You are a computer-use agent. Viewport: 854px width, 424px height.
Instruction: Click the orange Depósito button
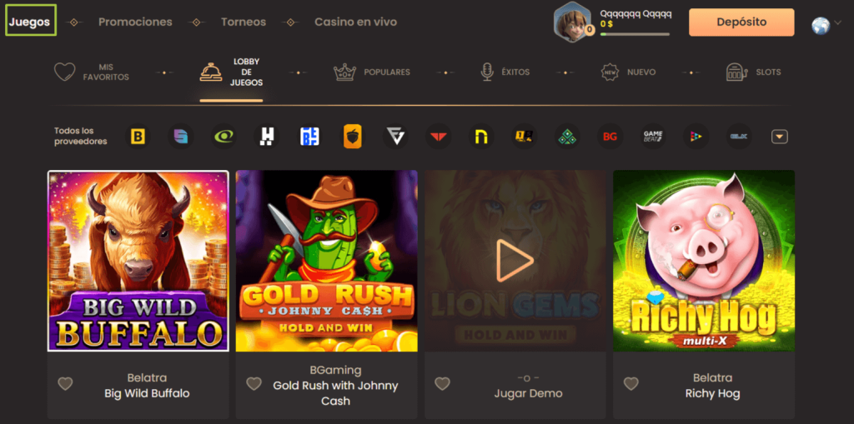point(741,22)
